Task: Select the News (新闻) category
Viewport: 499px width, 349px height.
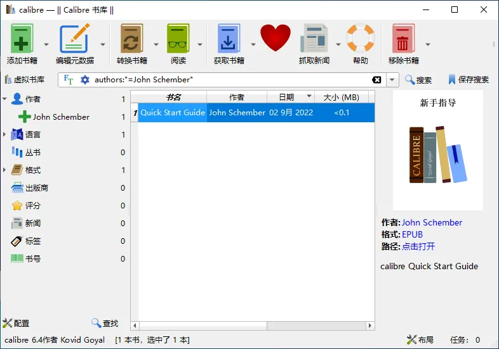Action: pyautogui.click(x=33, y=223)
